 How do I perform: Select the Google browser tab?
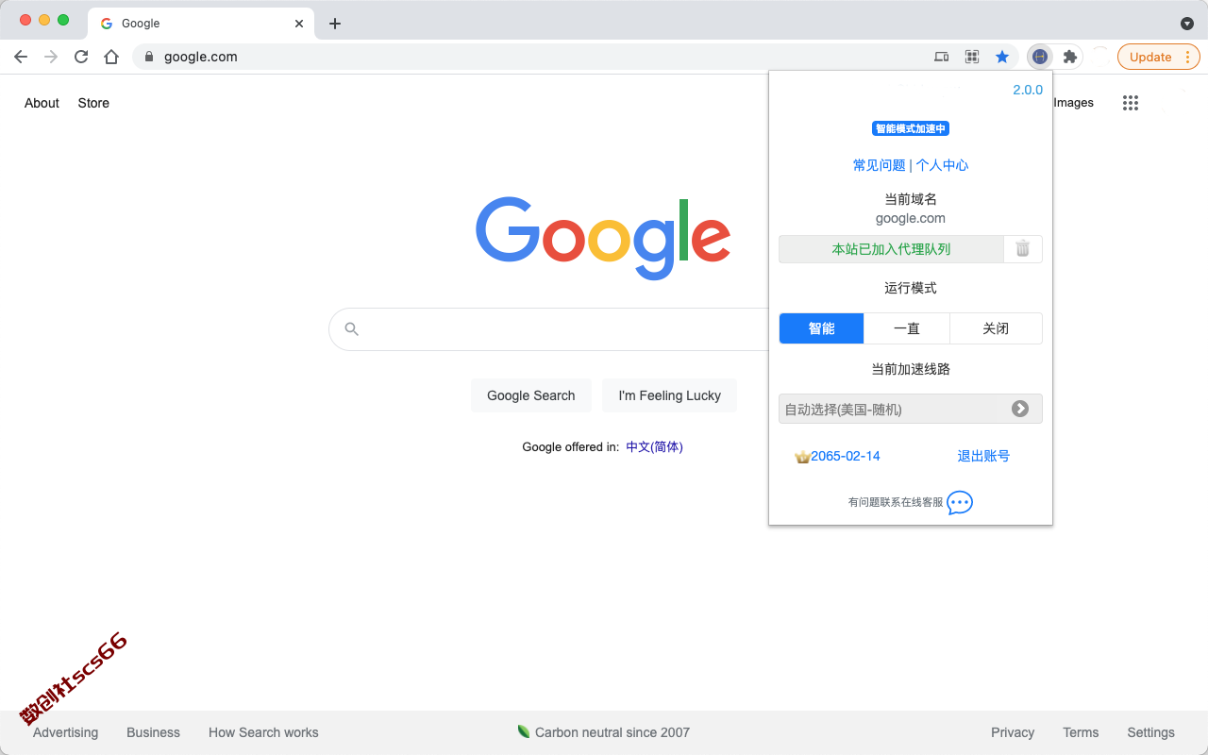pos(200,23)
